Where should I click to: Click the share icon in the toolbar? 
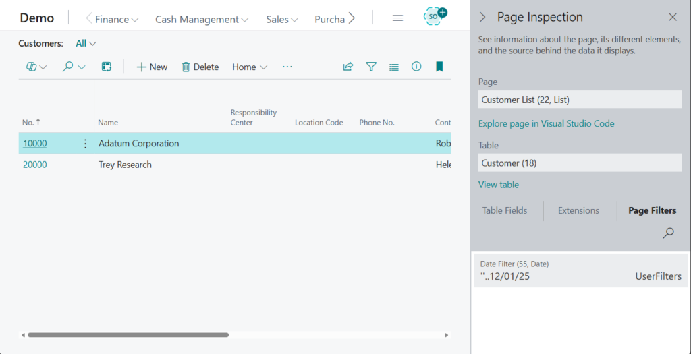tap(348, 67)
